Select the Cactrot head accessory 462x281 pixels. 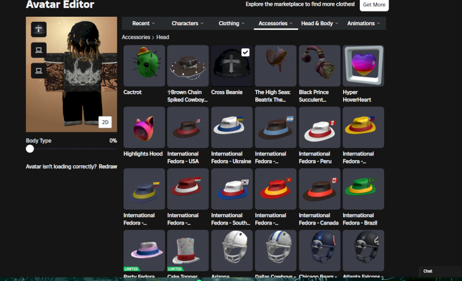[144, 66]
